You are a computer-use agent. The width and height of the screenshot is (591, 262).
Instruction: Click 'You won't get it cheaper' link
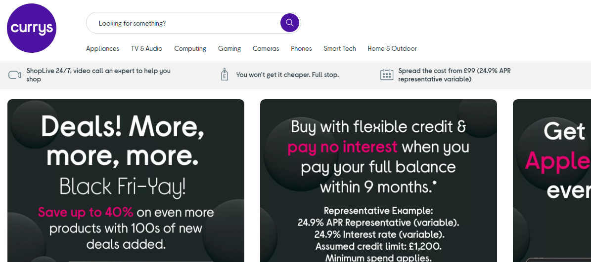[x=287, y=75]
